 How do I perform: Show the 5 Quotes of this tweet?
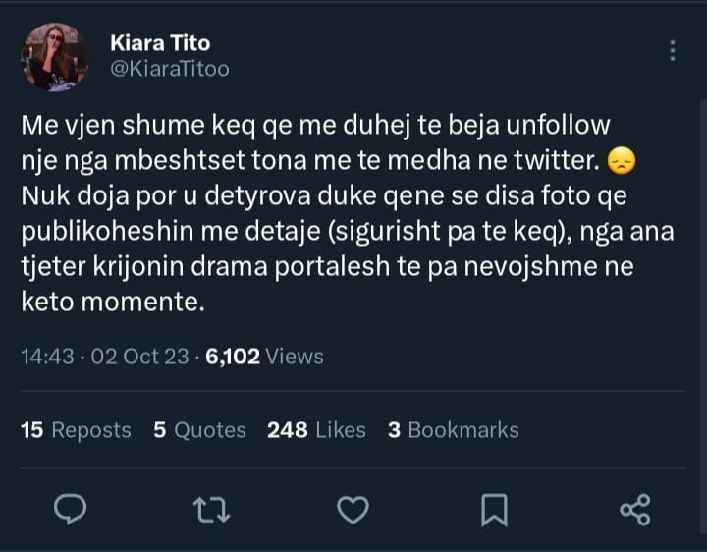click(199, 430)
